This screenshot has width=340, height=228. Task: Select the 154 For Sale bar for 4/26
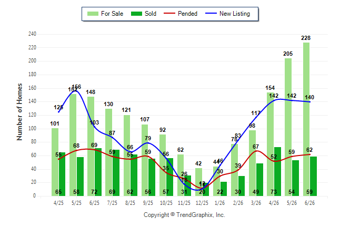pos(270,144)
